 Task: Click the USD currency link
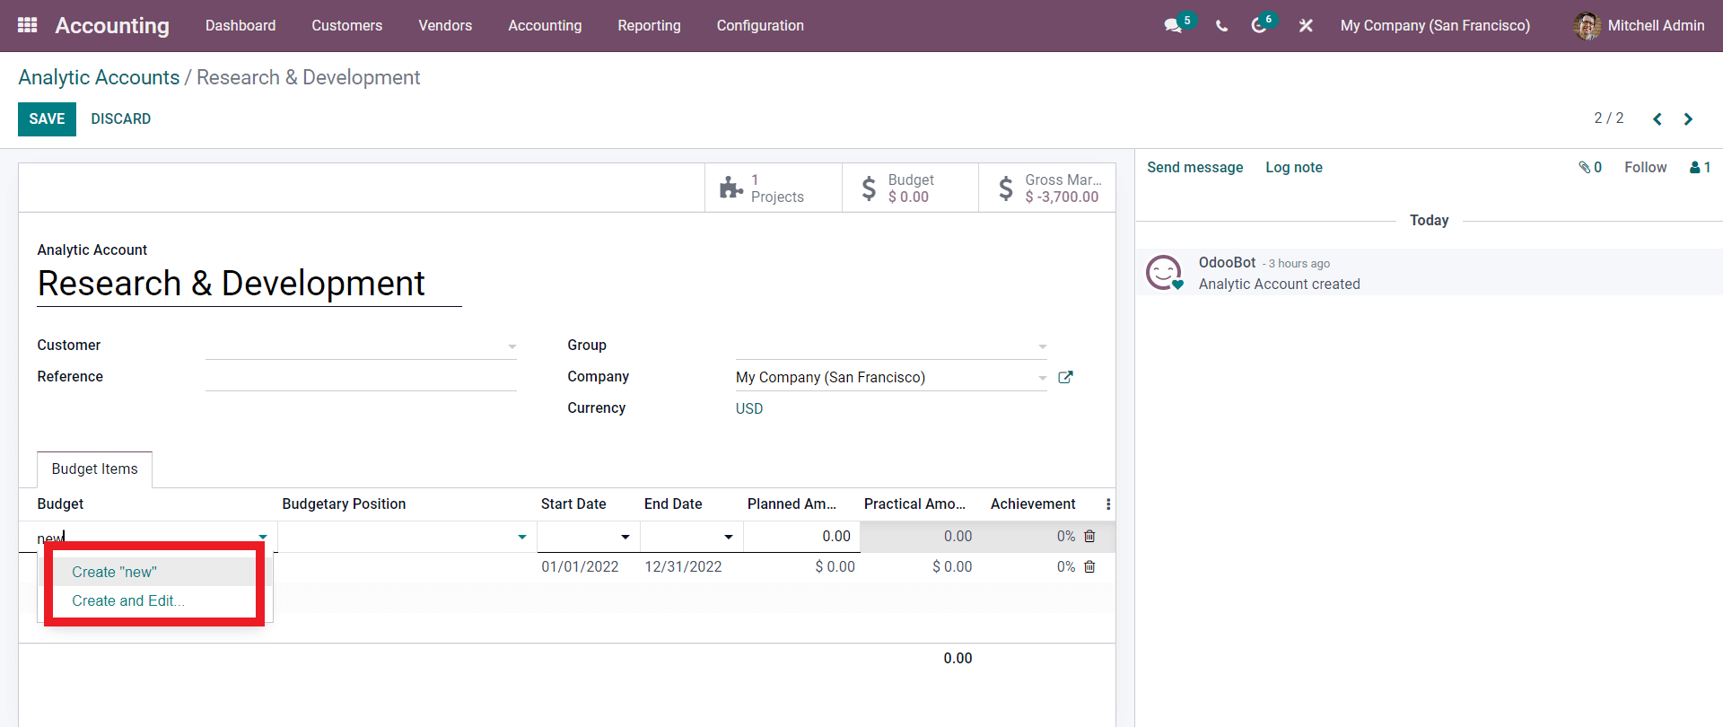(x=749, y=408)
